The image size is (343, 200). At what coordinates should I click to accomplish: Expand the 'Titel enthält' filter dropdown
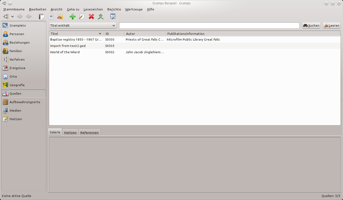83,26
